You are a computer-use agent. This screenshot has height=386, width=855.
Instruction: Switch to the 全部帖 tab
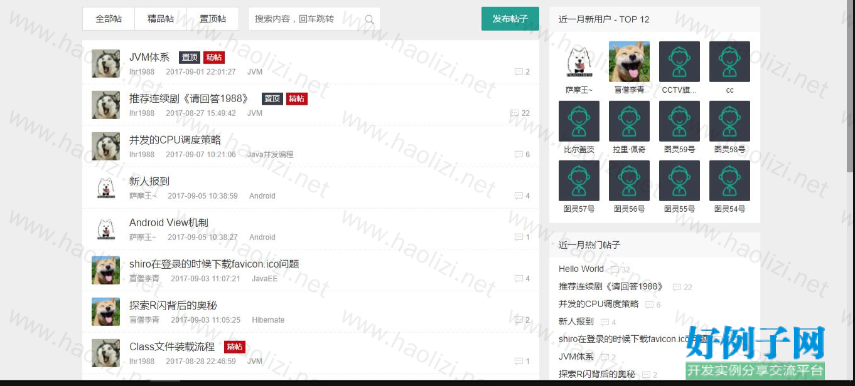coord(109,19)
